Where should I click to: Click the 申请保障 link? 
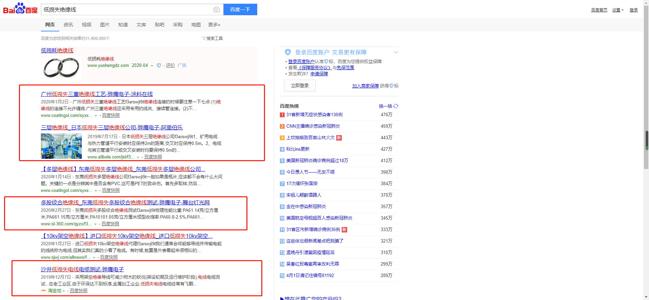pyautogui.click(x=319, y=74)
